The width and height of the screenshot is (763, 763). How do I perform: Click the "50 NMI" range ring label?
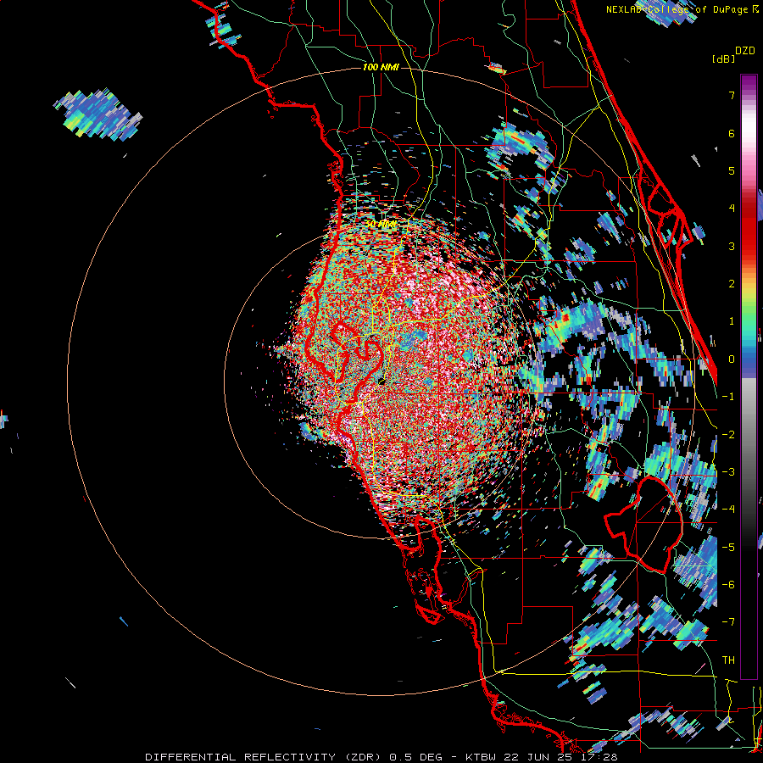tap(381, 225)
